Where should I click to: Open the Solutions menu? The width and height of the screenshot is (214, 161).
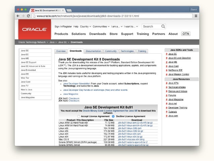[78, 34]
